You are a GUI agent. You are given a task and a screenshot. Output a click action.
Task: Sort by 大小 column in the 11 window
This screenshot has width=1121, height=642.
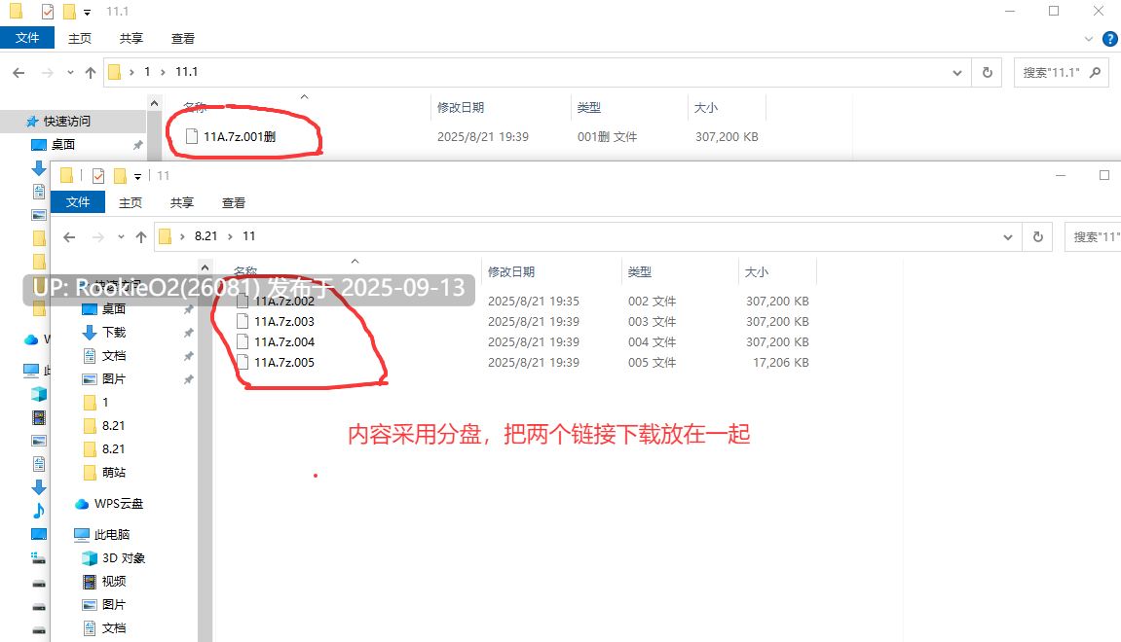[x=757, y=271]
